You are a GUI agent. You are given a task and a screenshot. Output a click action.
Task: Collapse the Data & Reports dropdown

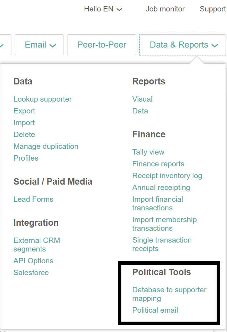(x=183, y=45)
